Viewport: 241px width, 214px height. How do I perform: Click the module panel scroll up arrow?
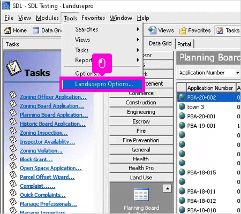(x=167, y=188)
